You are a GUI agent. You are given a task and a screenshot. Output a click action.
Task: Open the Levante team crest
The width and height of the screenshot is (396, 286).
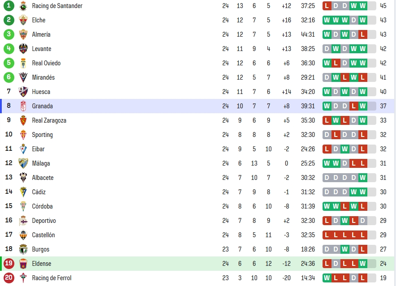click(23, 49)
